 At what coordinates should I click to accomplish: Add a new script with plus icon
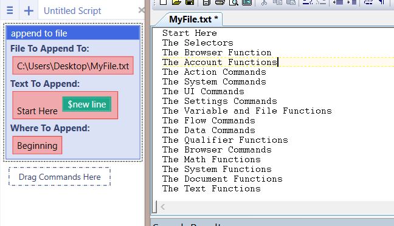pyautogui.click(x=29, y=11)
